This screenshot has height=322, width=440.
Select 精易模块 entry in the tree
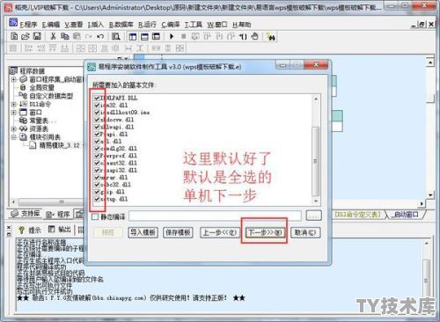click(x=59, y=145)
